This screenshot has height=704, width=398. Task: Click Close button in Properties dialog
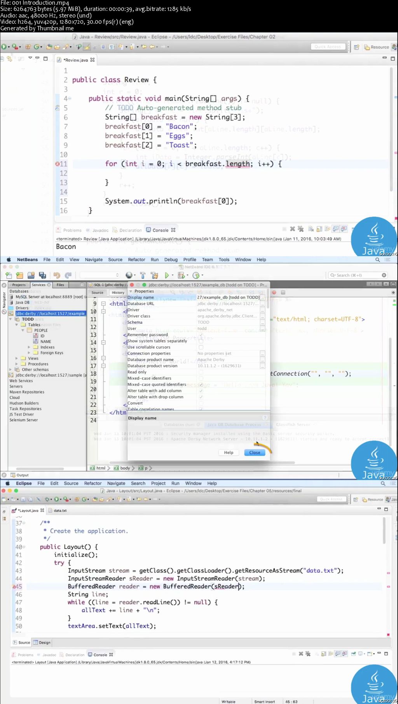point(255,452)
